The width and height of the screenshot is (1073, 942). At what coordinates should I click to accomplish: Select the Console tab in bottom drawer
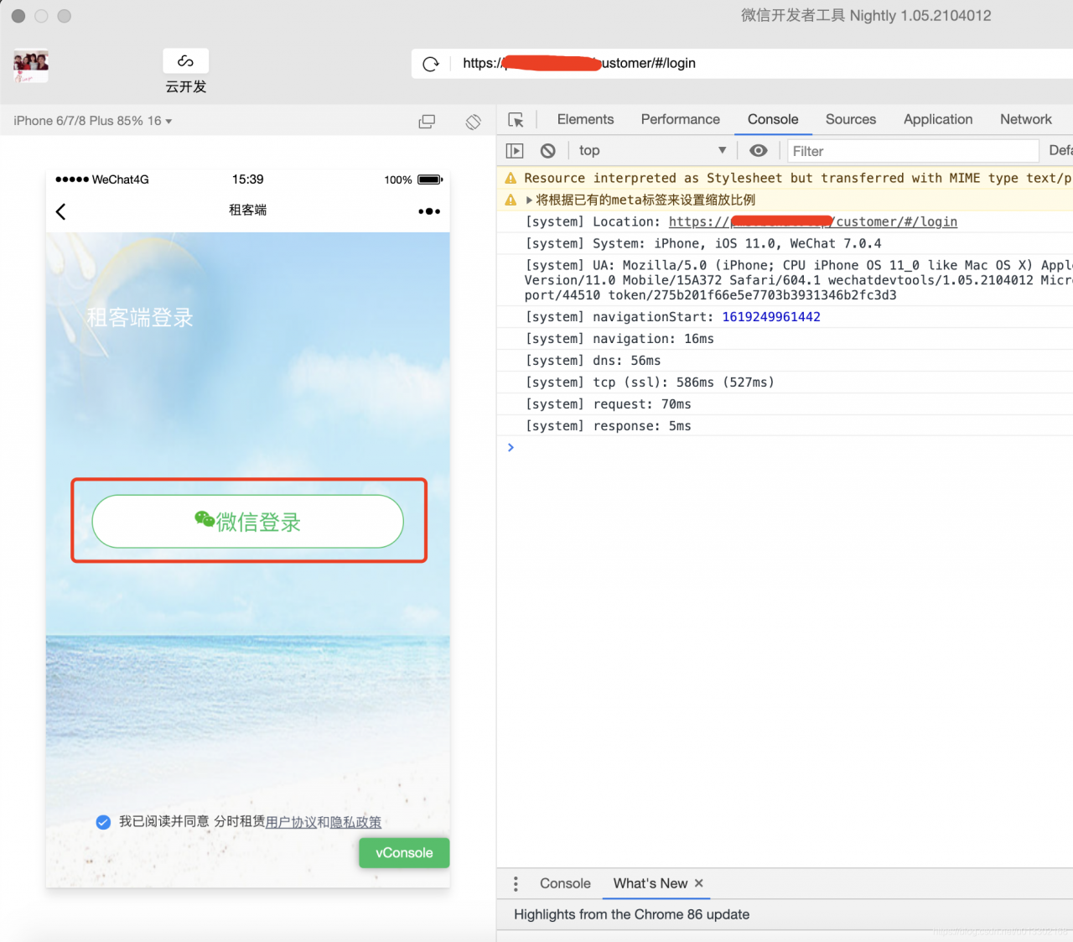(565, 883)
